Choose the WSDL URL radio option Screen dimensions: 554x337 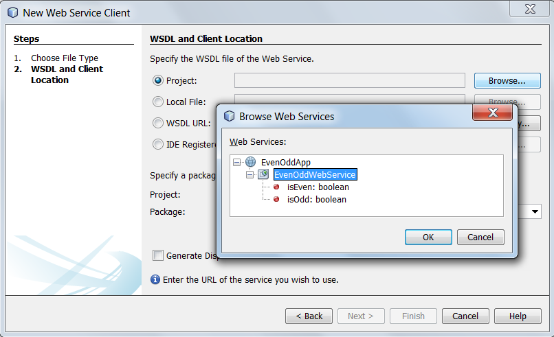click(157, 123)
